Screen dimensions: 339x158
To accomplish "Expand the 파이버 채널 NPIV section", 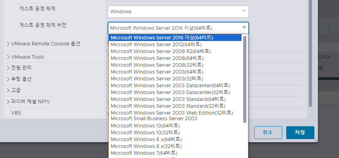I will [x=8, y=101].
